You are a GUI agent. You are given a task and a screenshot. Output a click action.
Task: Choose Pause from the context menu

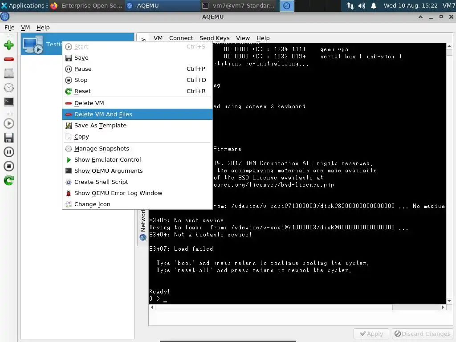click(137, 69)
